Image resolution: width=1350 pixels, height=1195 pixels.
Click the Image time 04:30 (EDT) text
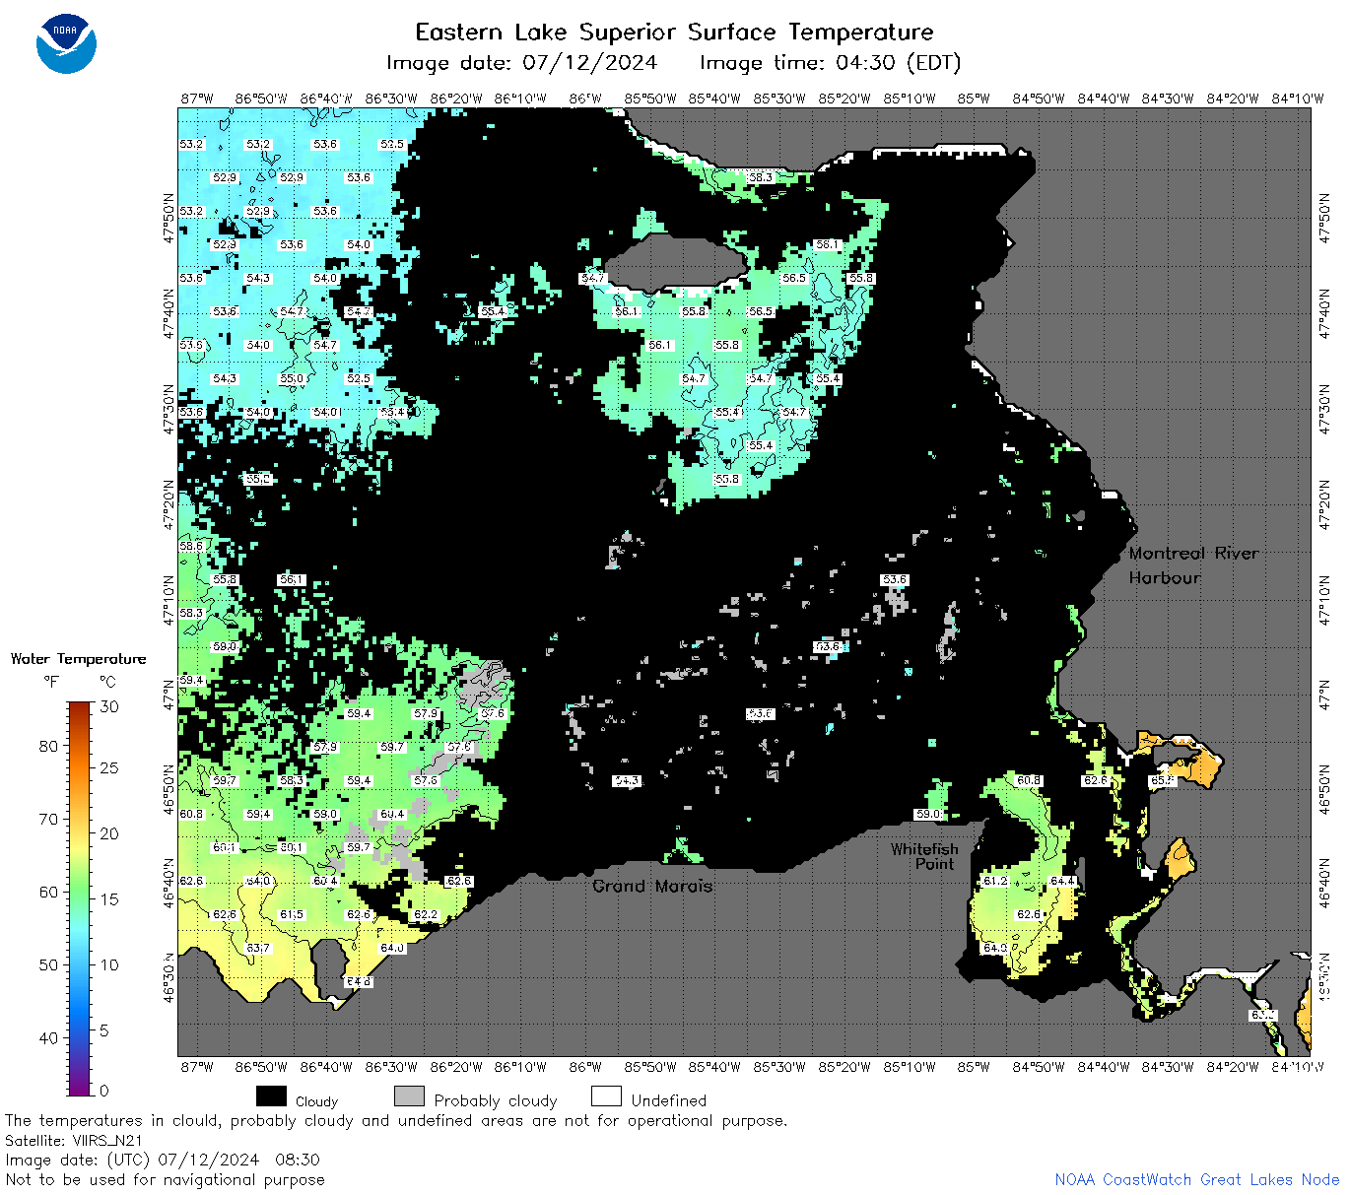830,63
